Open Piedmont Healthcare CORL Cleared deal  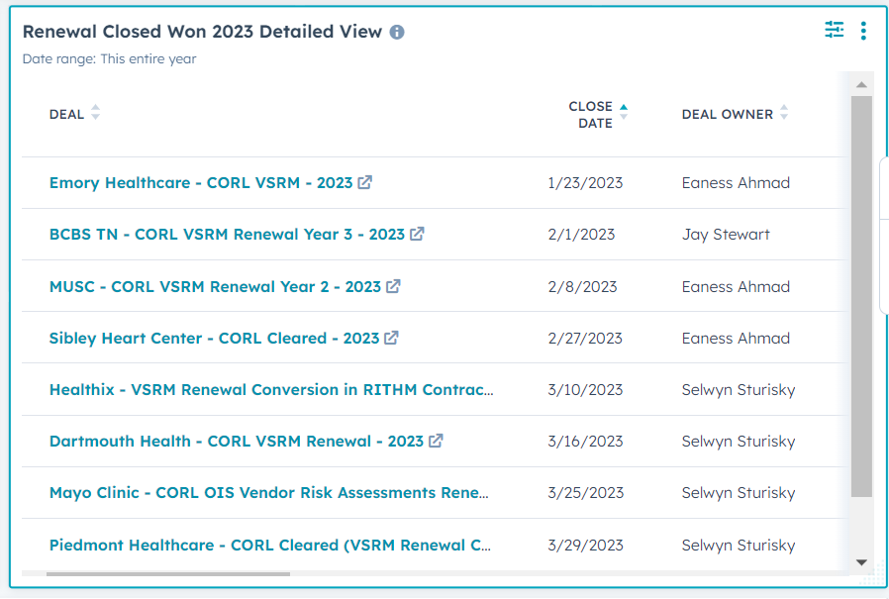(270, 545)
